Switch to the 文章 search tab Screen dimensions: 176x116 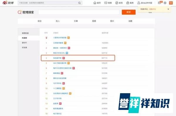pos(76,21)
